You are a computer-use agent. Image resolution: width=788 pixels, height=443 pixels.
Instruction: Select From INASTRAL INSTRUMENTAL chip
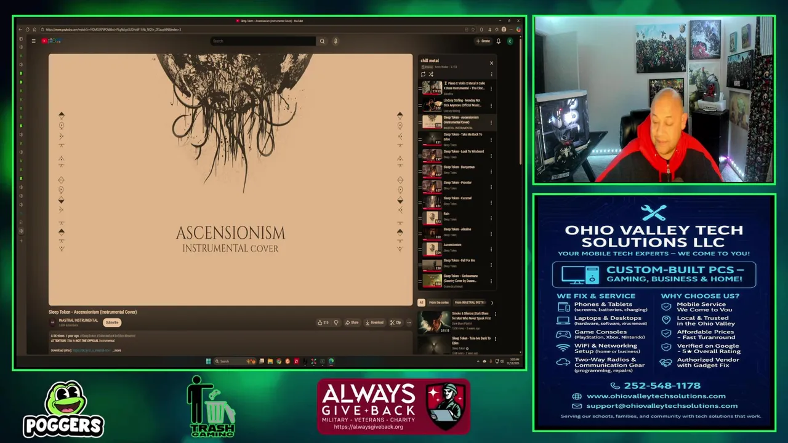click(470, 303)
